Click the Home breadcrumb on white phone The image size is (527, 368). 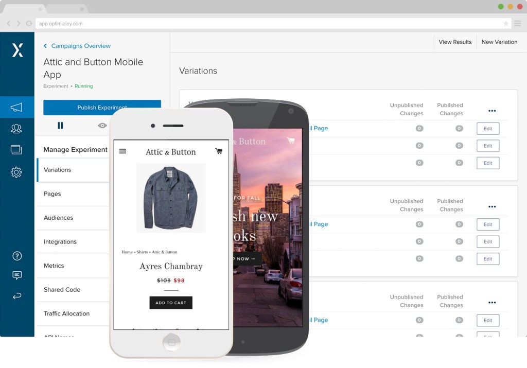(127, 252)
